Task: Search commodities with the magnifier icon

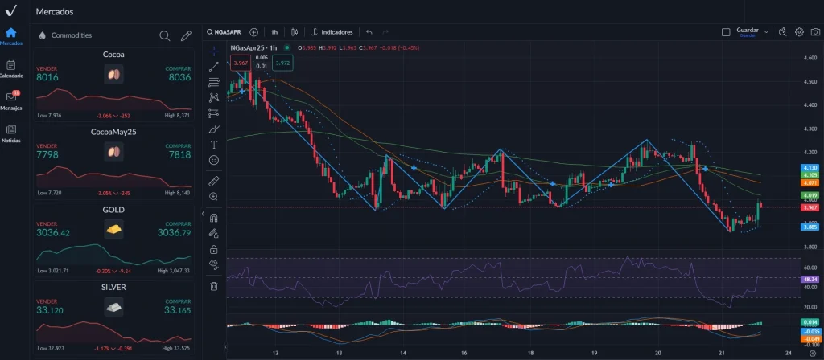Action: 164,35
